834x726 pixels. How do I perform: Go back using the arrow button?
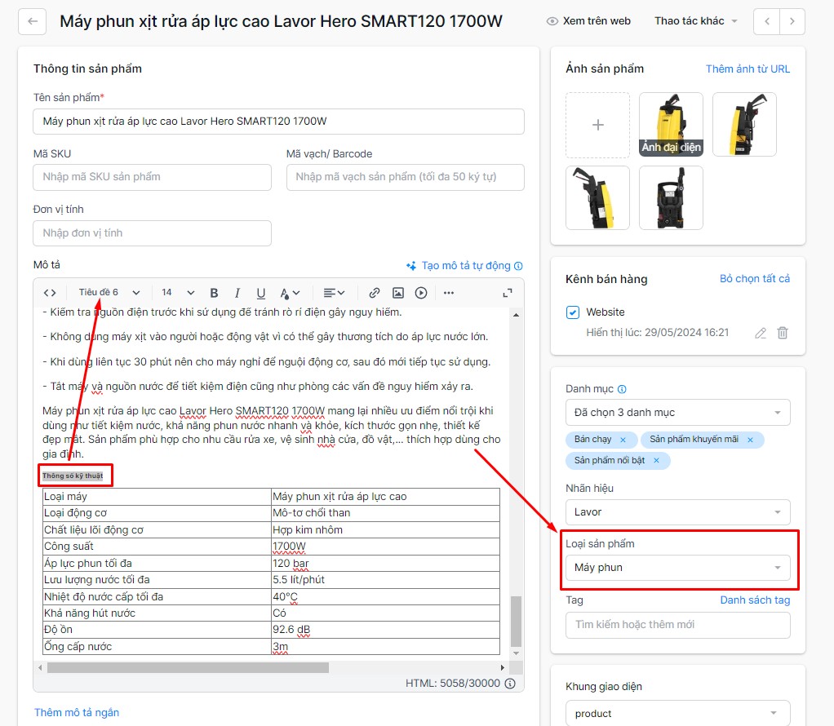[x=33, y=21]
